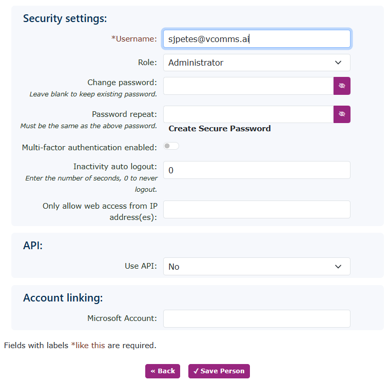Click the chevron arrow of the Role selector
This screenshot has height=383, width=389.
click(x=338, y=63)
